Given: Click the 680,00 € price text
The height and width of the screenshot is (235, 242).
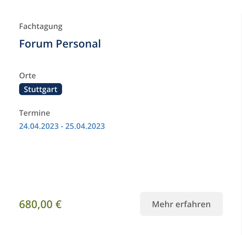Looking at the screenshot, I should tap(40, 204).
